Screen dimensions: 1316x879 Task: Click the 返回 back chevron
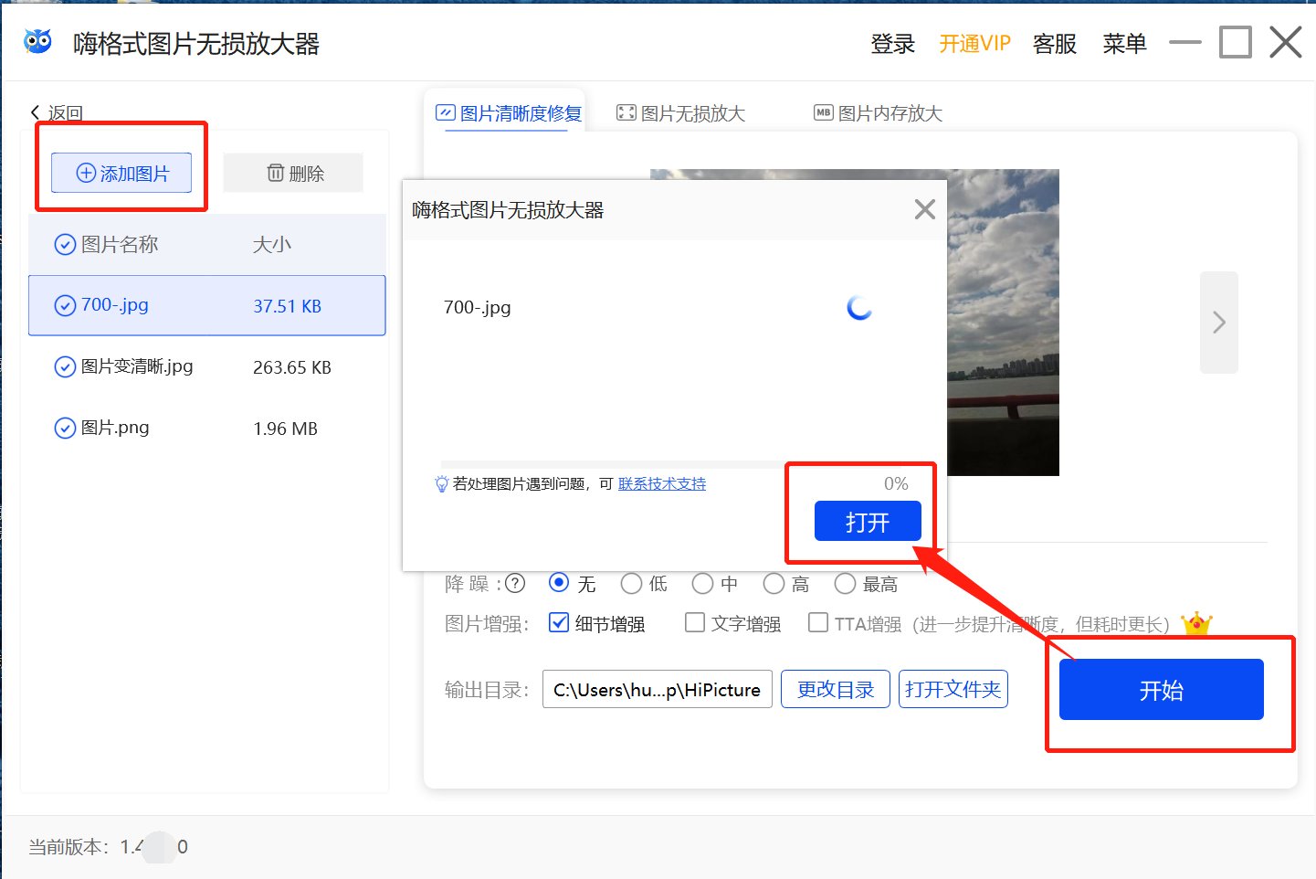tap(35, 111)
